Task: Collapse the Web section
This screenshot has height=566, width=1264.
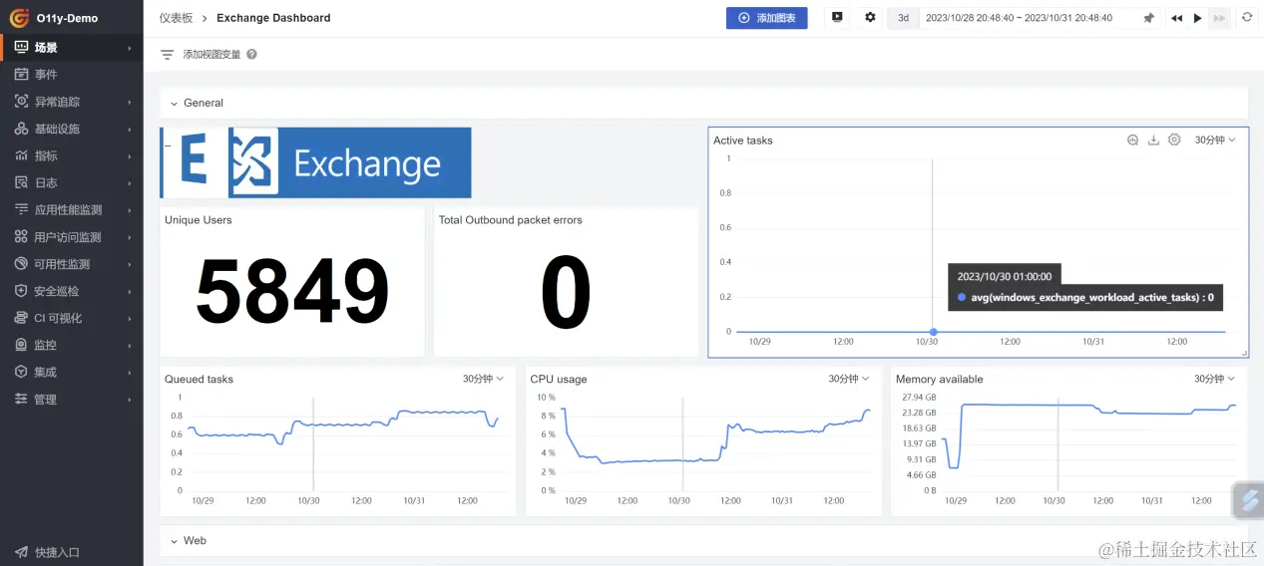Action: pos(174,541)
